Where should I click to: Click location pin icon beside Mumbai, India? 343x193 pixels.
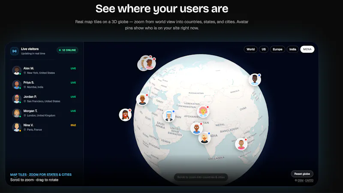tap(25, 87)
